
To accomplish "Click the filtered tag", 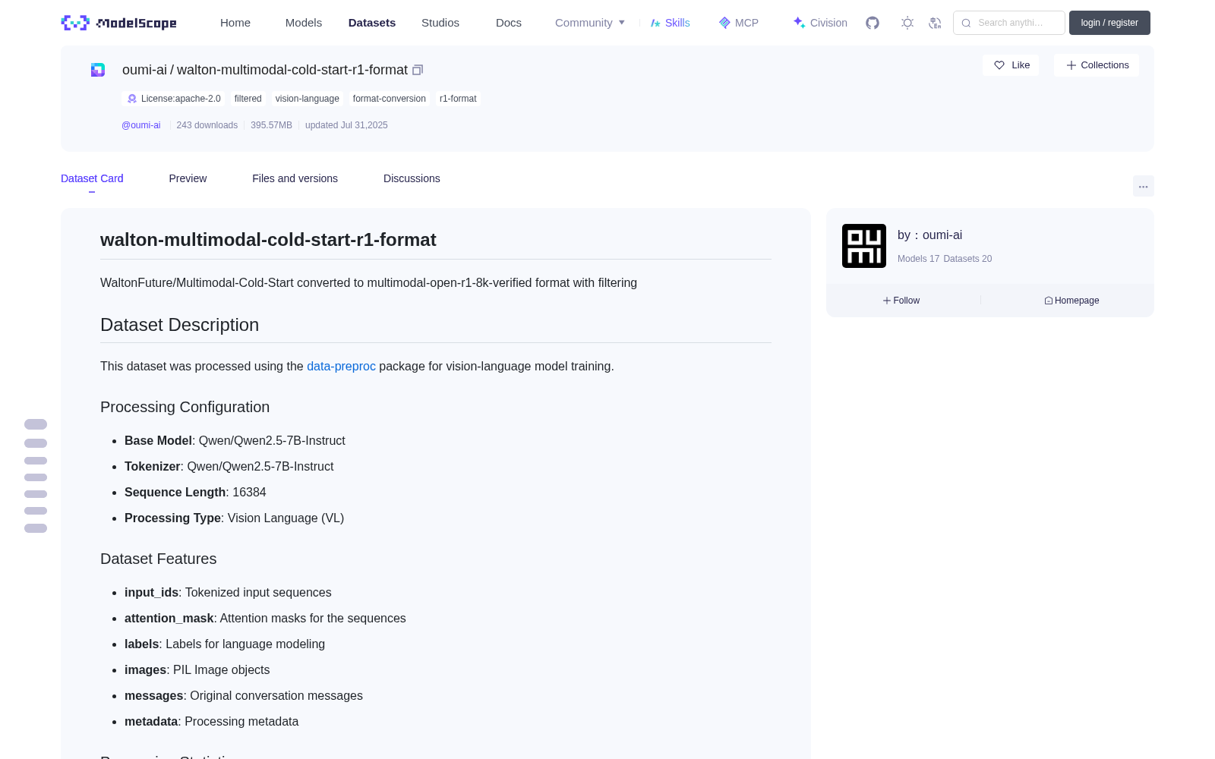I will click(x=248, y=99).
